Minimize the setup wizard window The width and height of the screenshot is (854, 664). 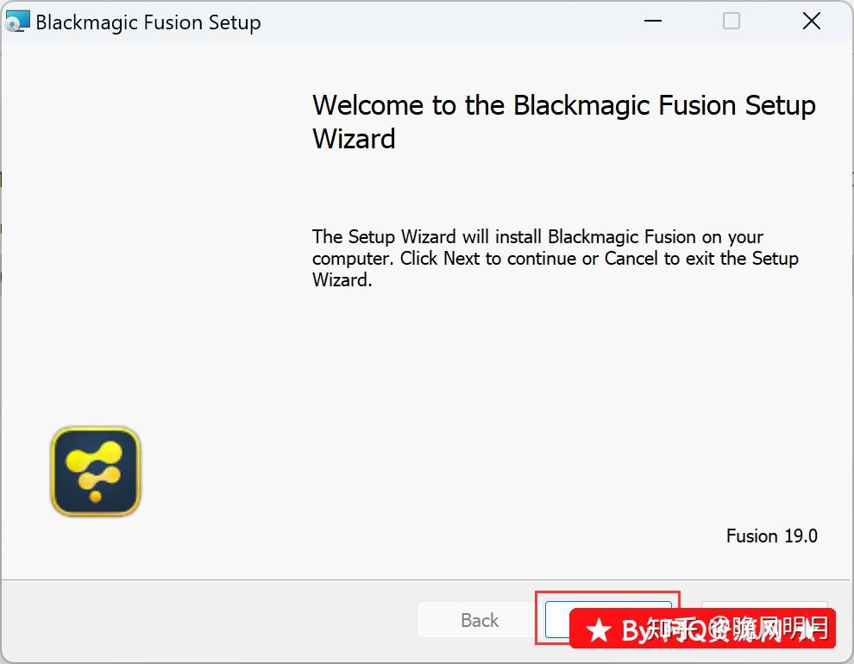pos(653,21)
